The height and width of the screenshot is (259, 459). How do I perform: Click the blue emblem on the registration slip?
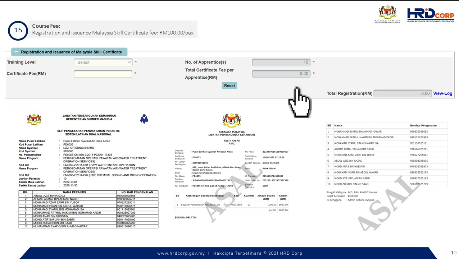click(x=144, y=119)
